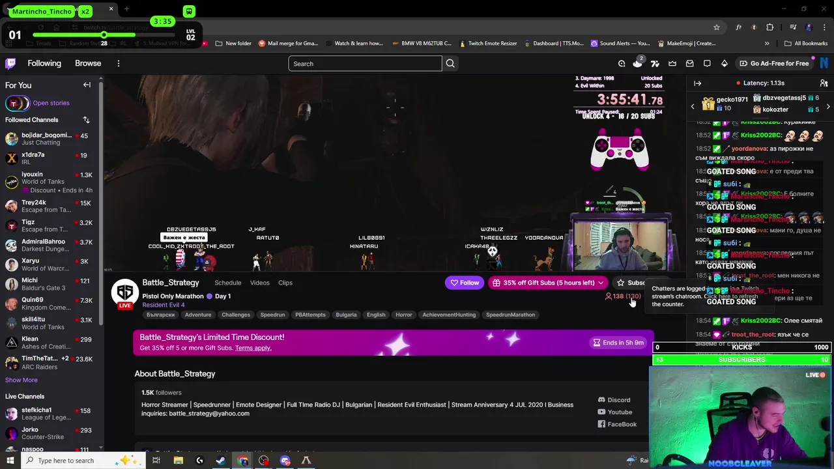Open chat community users icon
This screenshot has width=834, height=469.
click(x=824, y=83)
